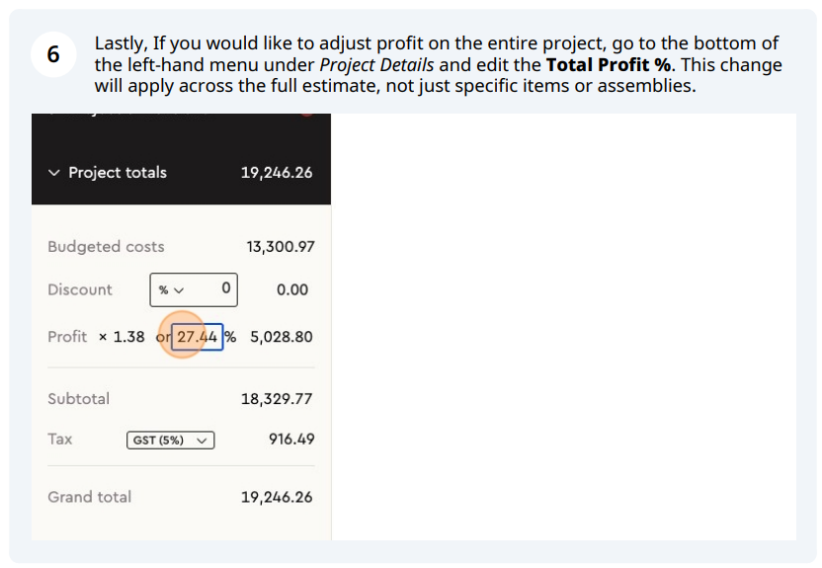Click the bold Total Profit % text

[609, 65]
